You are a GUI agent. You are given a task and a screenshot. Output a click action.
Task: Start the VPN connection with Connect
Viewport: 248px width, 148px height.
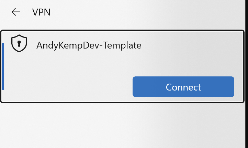tap(183, 87)
